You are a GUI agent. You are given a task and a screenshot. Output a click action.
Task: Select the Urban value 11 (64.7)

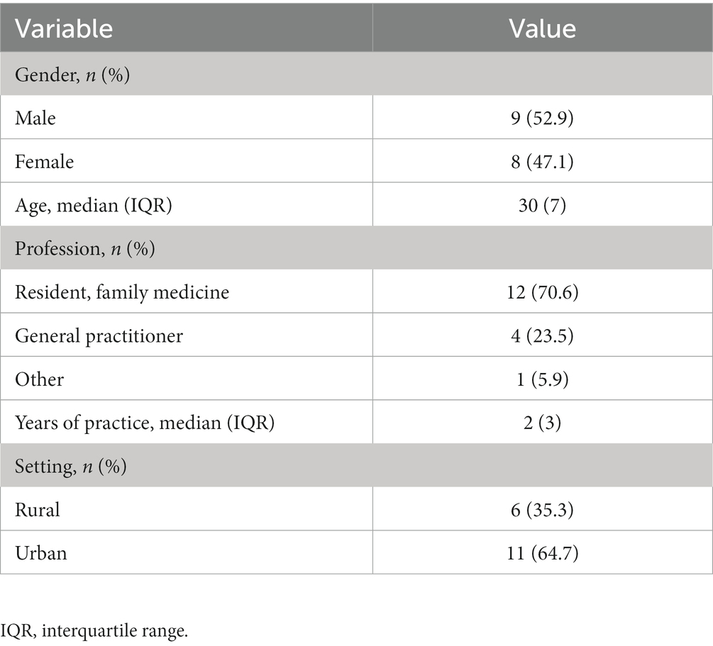tap(542, 553)
